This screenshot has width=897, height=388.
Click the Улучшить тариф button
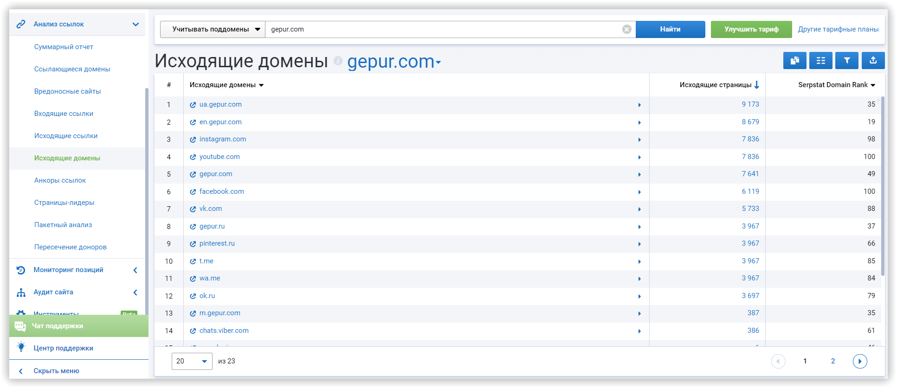point(751,29)
